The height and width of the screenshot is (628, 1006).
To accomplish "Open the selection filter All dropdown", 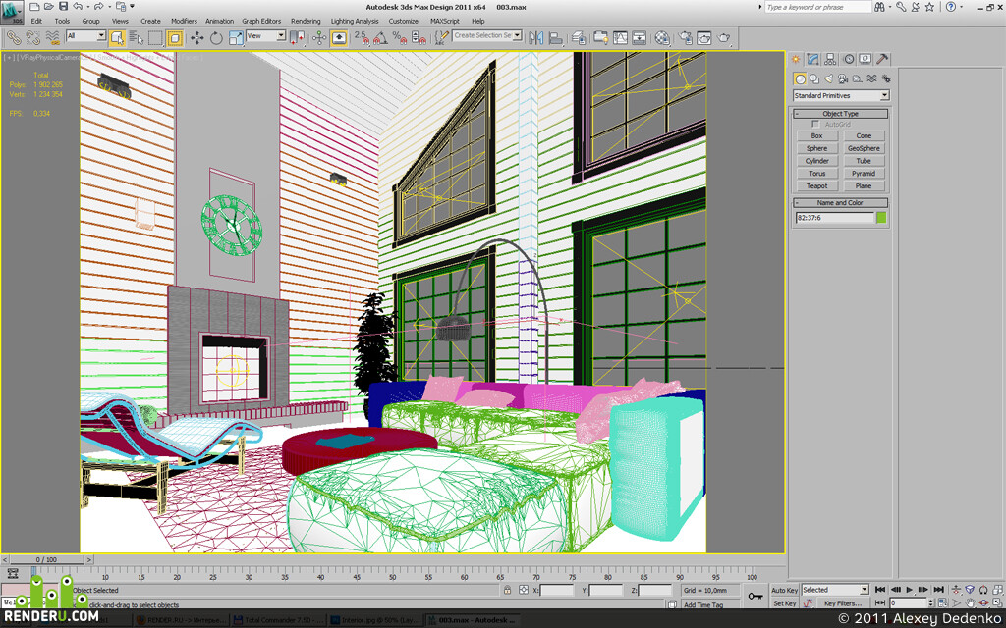I will tap(86, 36).
